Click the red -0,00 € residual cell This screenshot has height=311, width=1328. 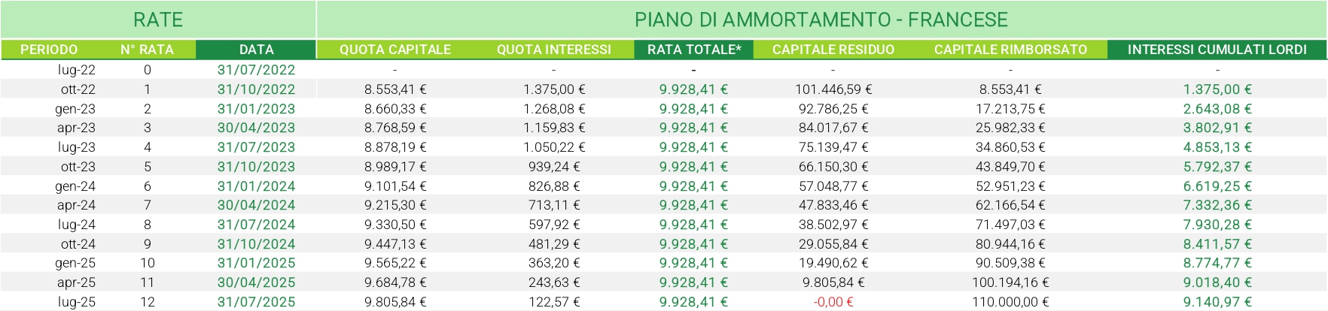tap(833, 302)
